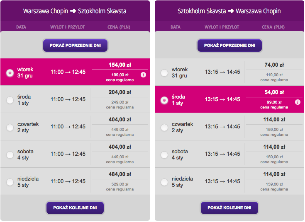Click the 74,00 zł return price

[x=274, y=65]
